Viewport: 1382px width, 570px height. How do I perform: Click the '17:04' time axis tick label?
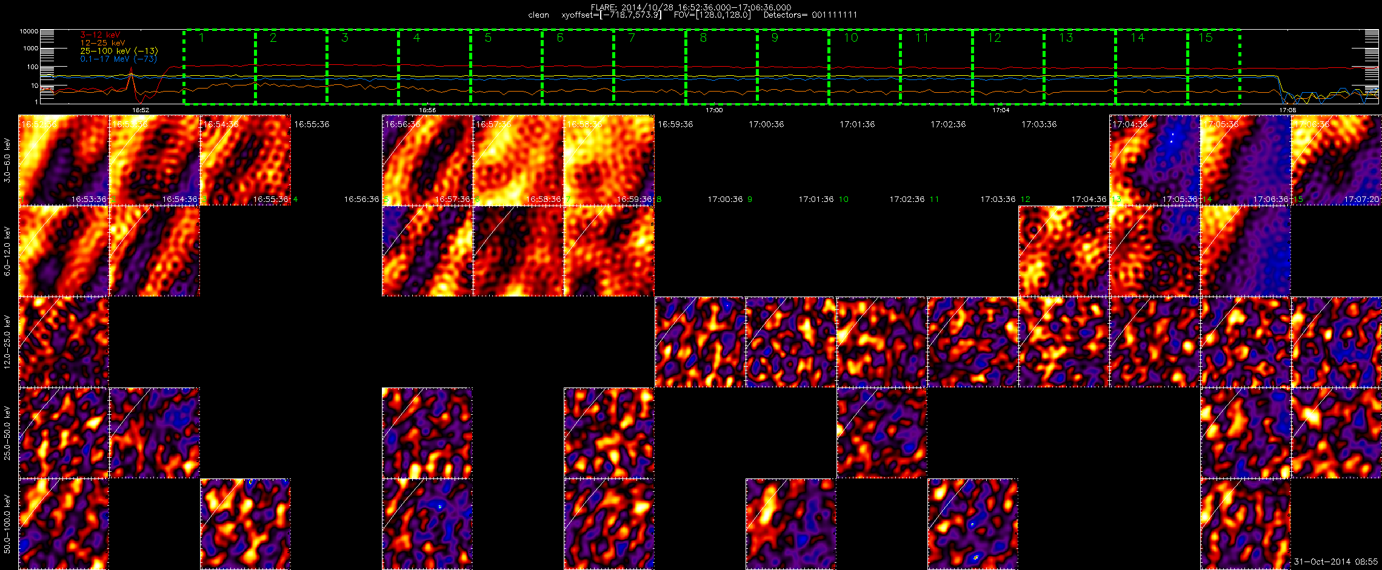1001,110
